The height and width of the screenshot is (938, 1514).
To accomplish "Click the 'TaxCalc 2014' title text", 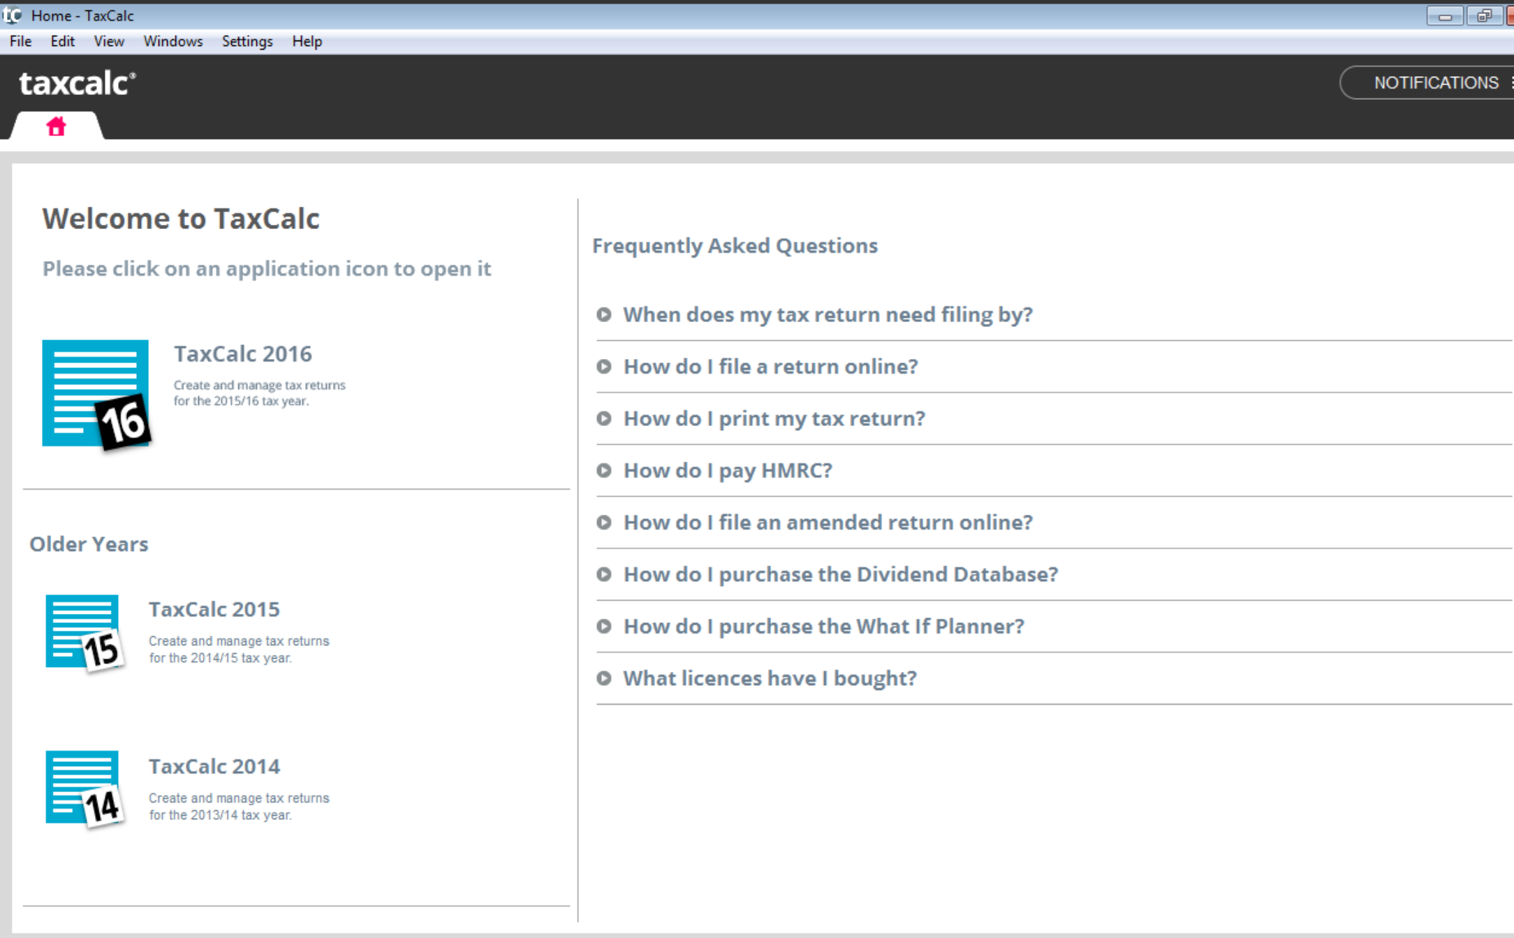I will [214, 767].
